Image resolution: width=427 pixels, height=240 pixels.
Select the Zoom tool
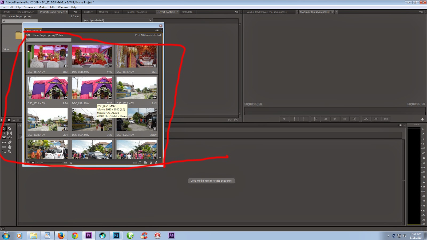[10, 151]
